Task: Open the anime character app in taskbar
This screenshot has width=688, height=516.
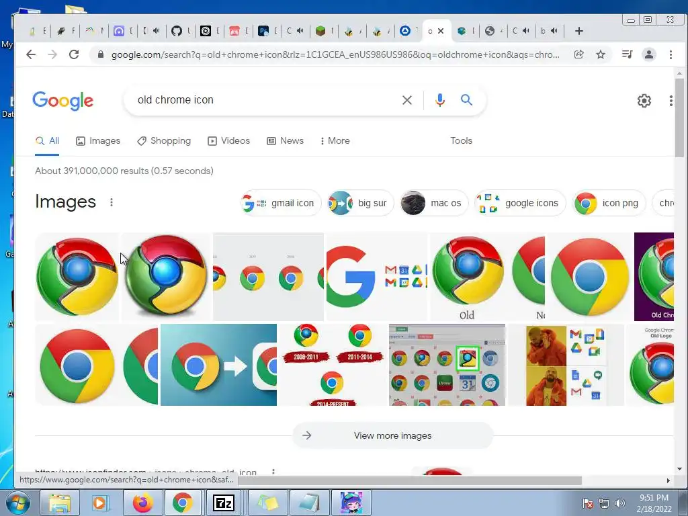Action: (x=351, y=503)
